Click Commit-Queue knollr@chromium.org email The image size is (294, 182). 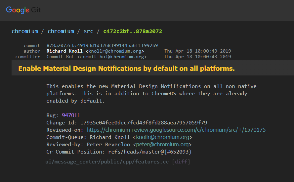click(163, 137)
